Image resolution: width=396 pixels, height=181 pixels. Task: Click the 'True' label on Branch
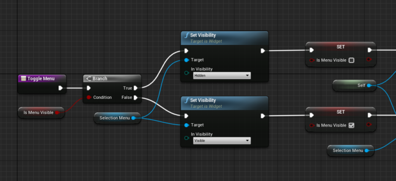click(x=128, y=88)
